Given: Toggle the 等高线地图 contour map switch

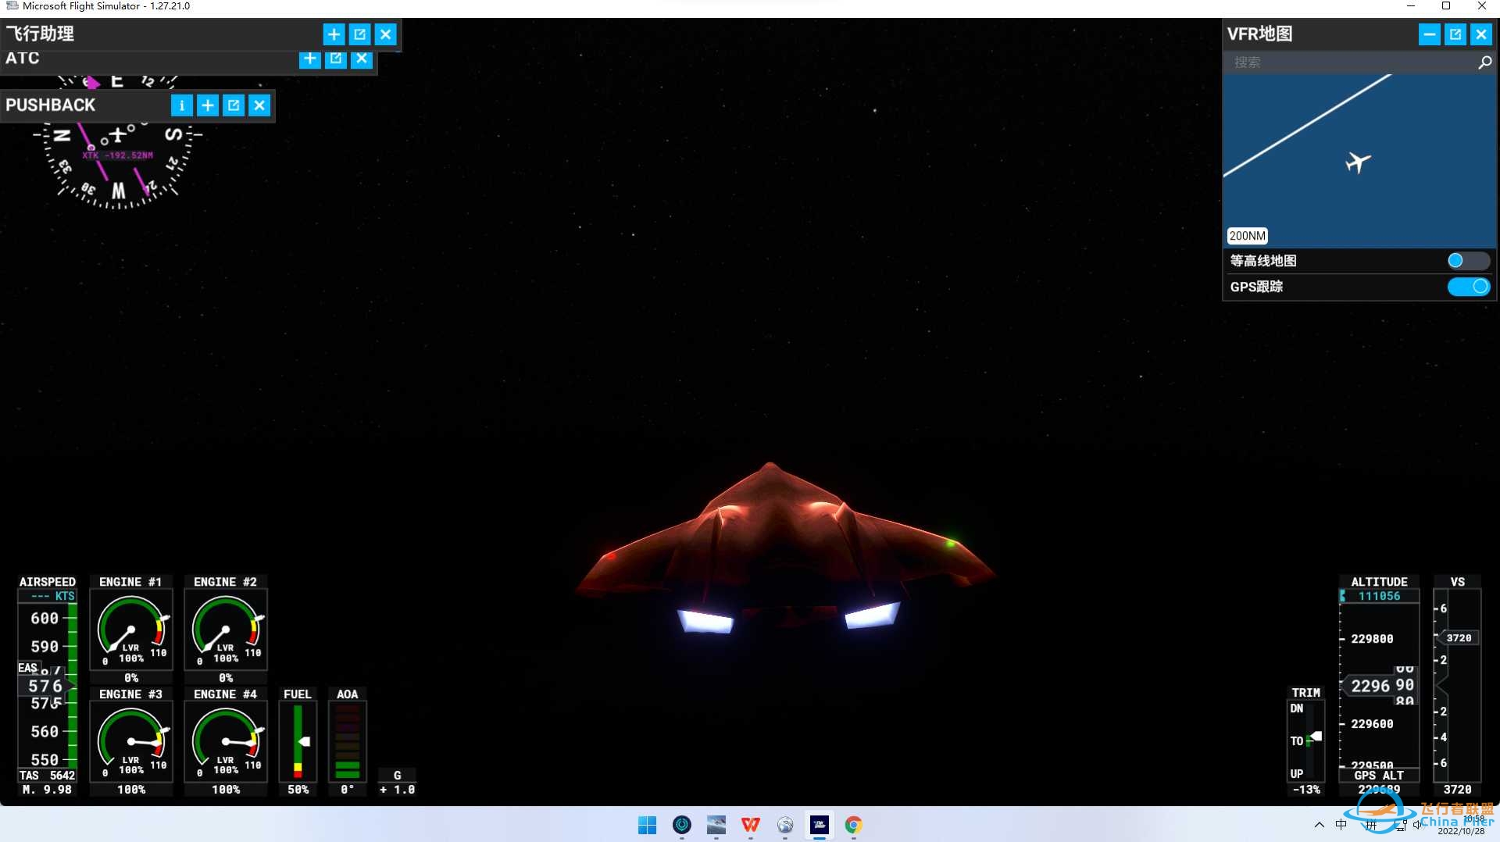Looking at the screenshot, I should [1468, 261].
